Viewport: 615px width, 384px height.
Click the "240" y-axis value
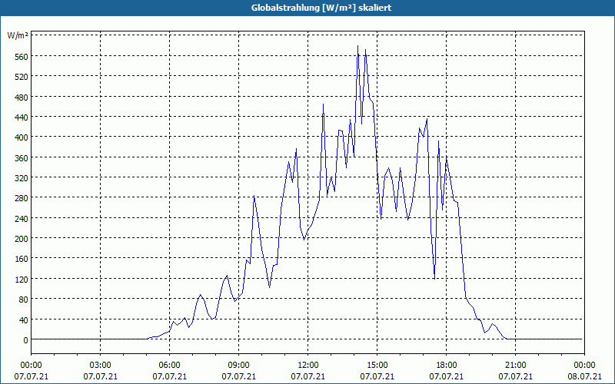(22, 219)
